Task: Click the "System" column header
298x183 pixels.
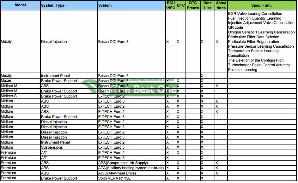Action: (x=131, y=5)
